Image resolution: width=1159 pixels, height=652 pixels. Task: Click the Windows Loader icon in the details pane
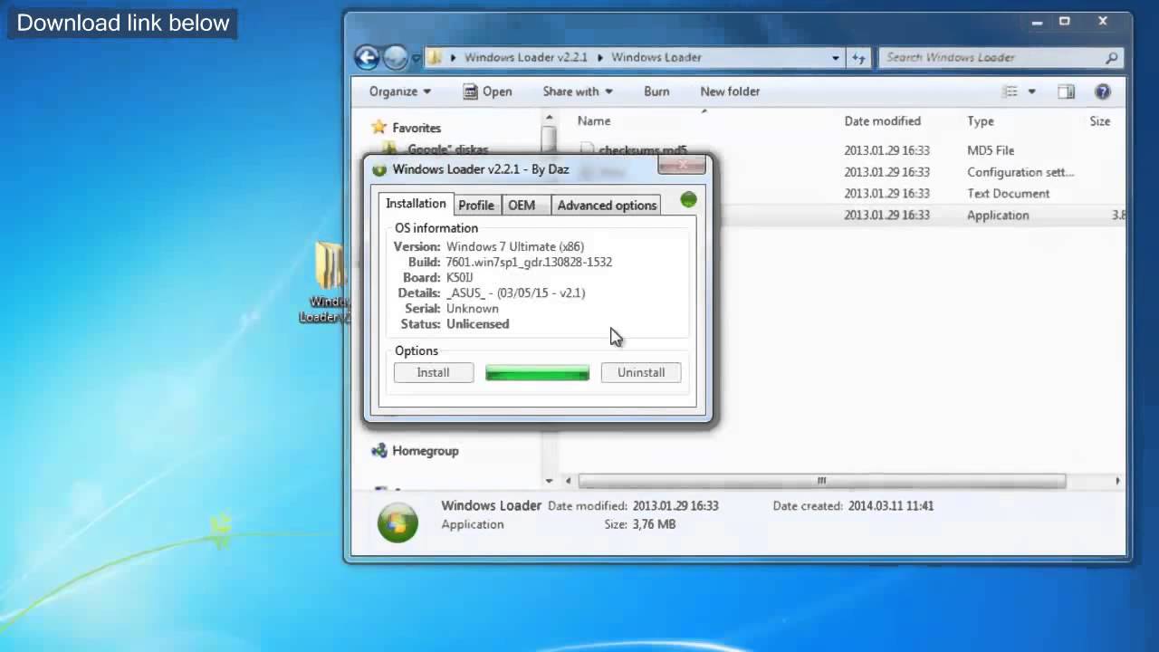point(398,523)
